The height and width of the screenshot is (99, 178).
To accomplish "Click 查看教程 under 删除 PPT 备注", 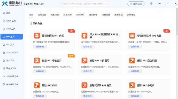I will [x=40, y=96].
